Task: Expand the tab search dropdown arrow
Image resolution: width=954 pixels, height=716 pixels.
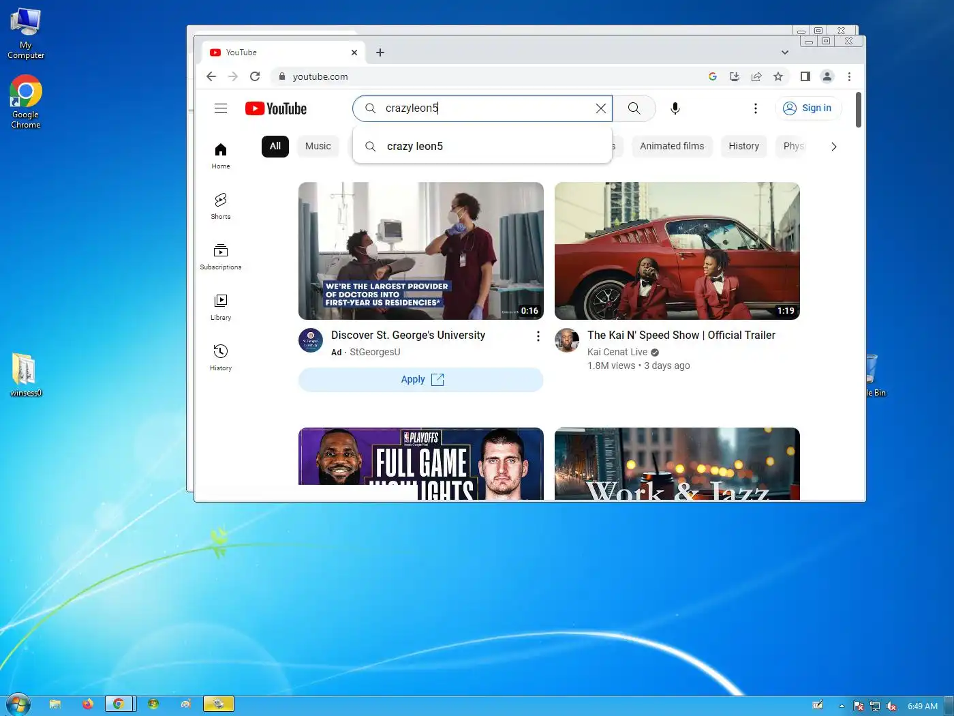Action: pyautogui.click(x=785, y=53)
